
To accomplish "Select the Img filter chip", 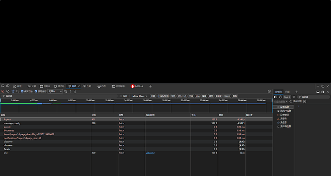I will click(x=197, y=96).
